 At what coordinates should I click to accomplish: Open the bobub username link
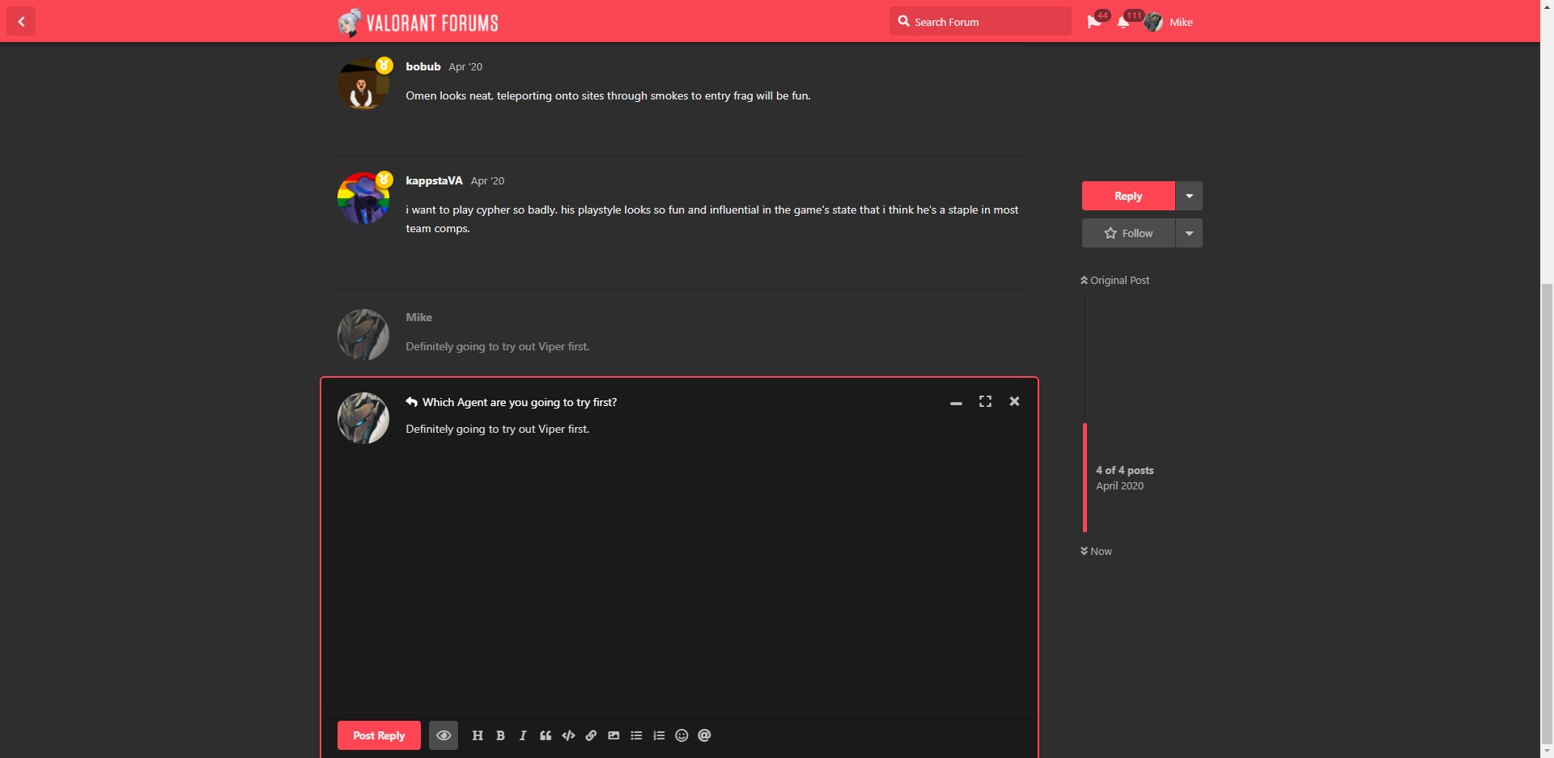(x=423, y=66)
